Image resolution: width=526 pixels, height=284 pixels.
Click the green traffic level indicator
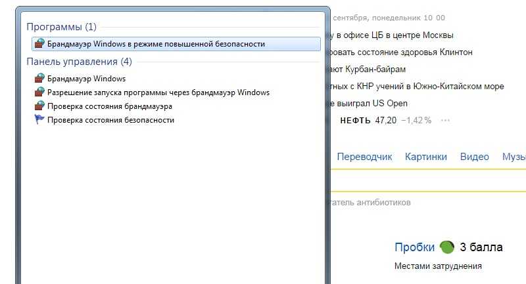coord(447,247)
